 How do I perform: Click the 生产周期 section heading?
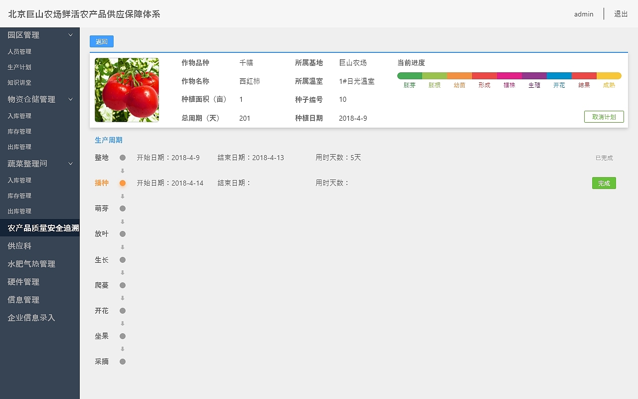coord(109,140)
